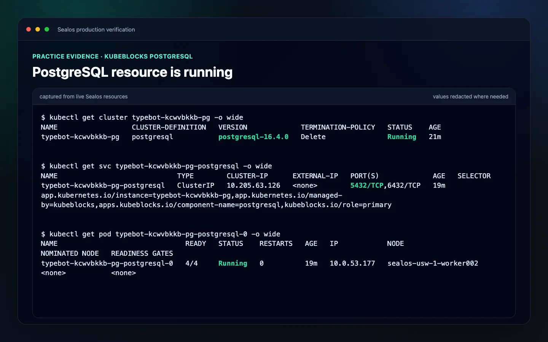Click the TYPE column header

(x=185, y=176)
